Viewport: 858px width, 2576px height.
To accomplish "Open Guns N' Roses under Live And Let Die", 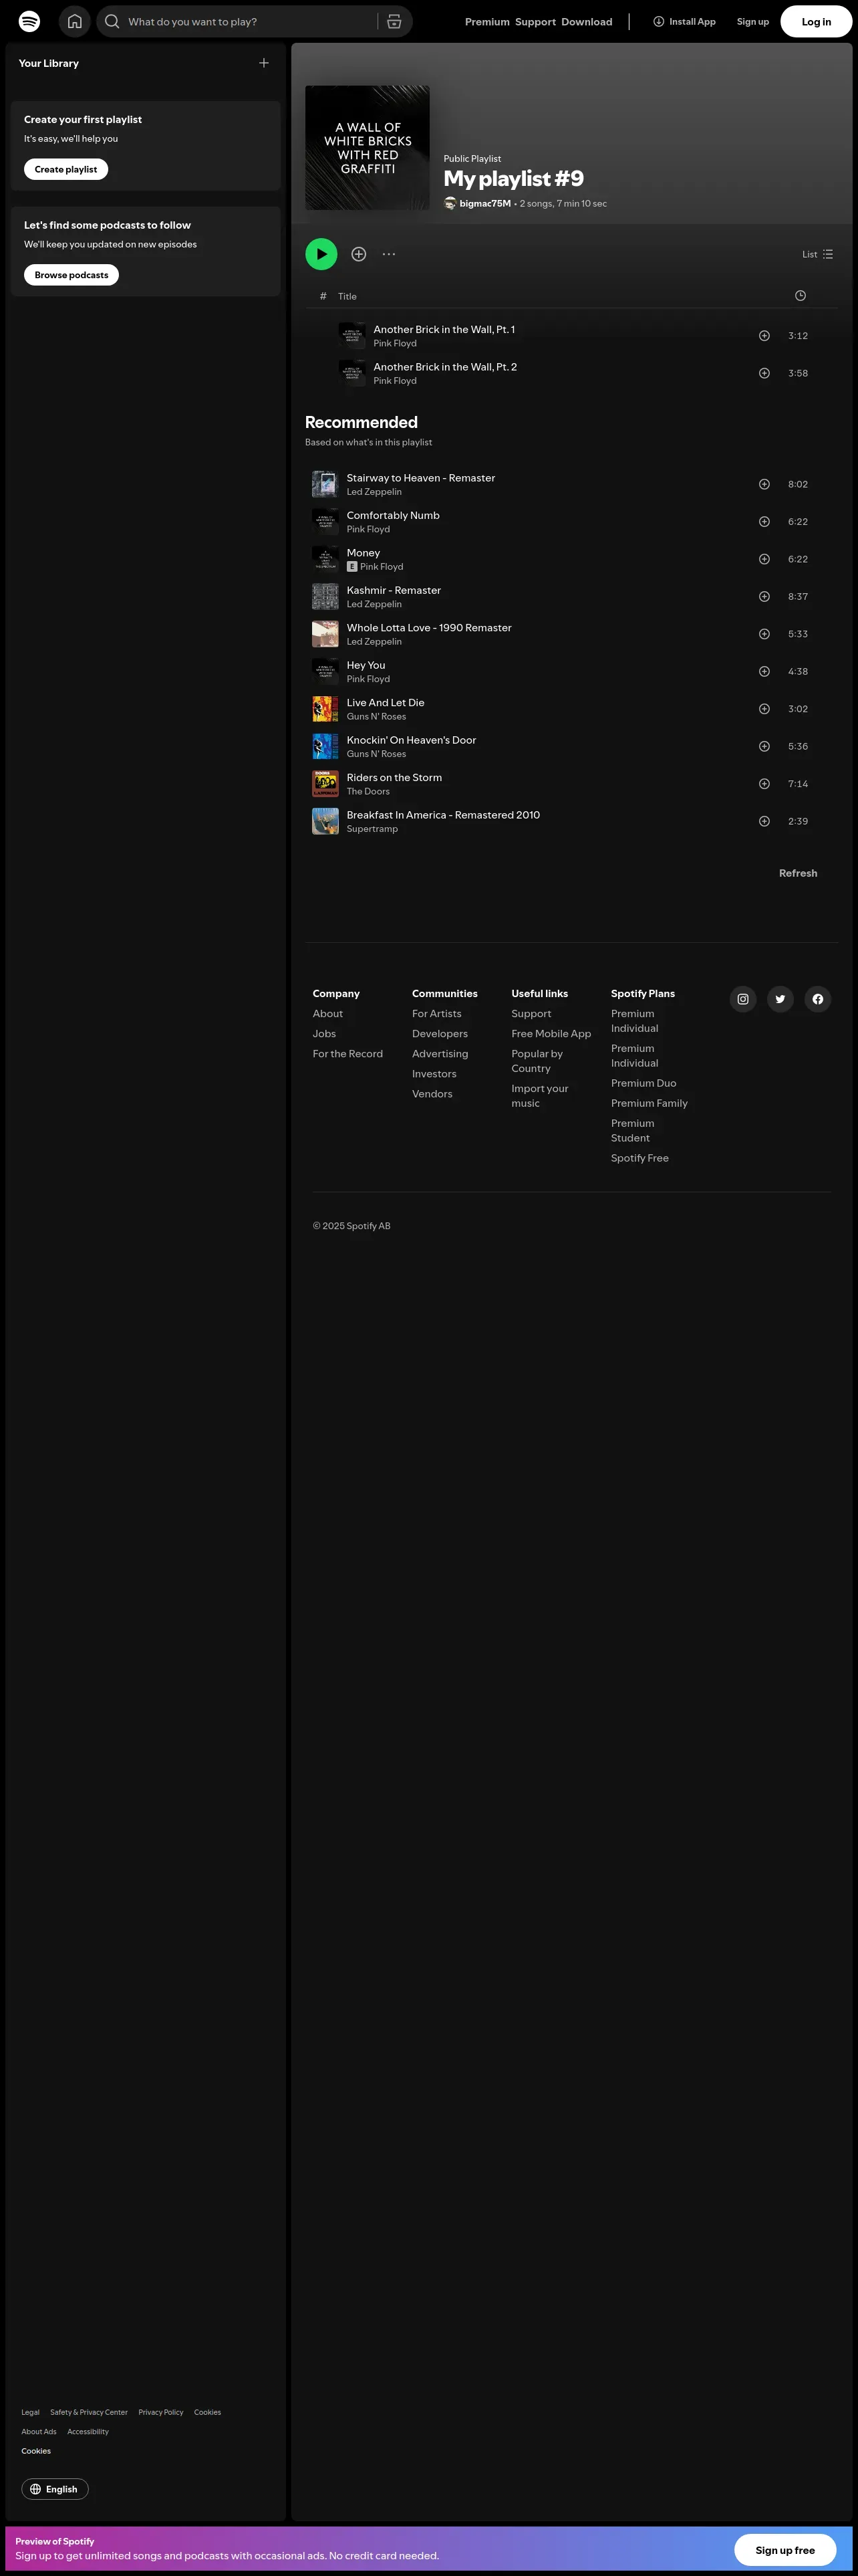I will 377,717.
